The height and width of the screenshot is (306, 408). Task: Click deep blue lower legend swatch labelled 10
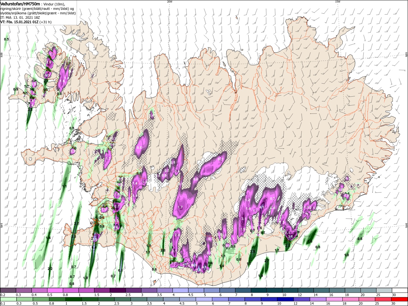(285, 299)
